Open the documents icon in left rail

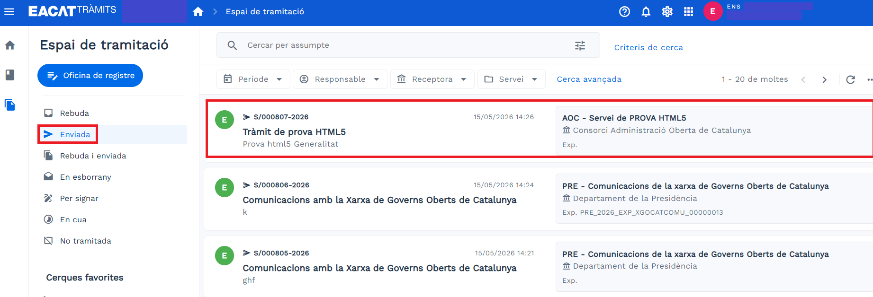(10, 105)
